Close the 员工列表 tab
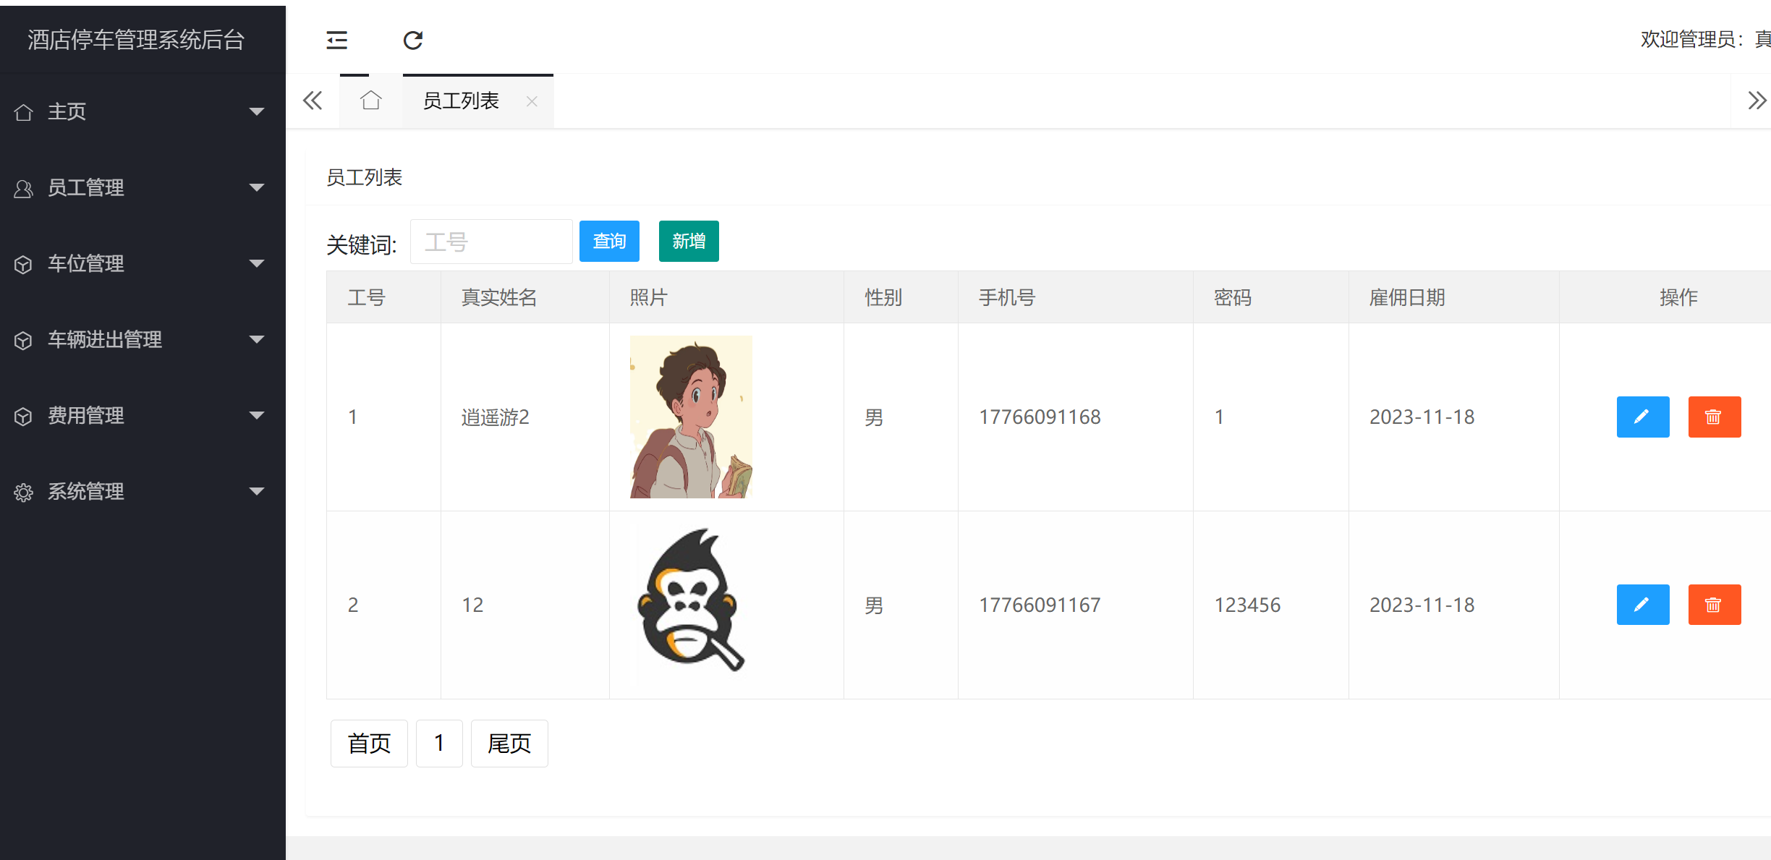 click(x=532, y=101)
